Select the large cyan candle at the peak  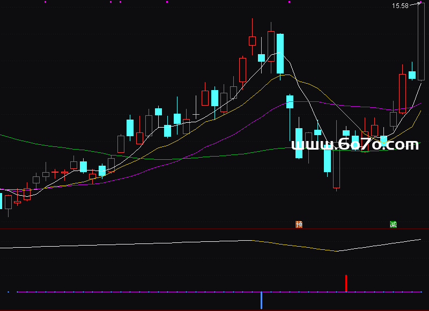coord(280,54)
